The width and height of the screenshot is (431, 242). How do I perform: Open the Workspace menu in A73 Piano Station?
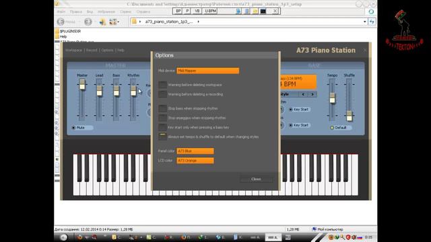[73, 50]
